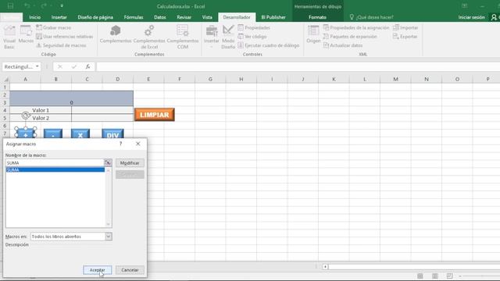
Task: Toggle Modo Diseño
Action: pos(228,37)
